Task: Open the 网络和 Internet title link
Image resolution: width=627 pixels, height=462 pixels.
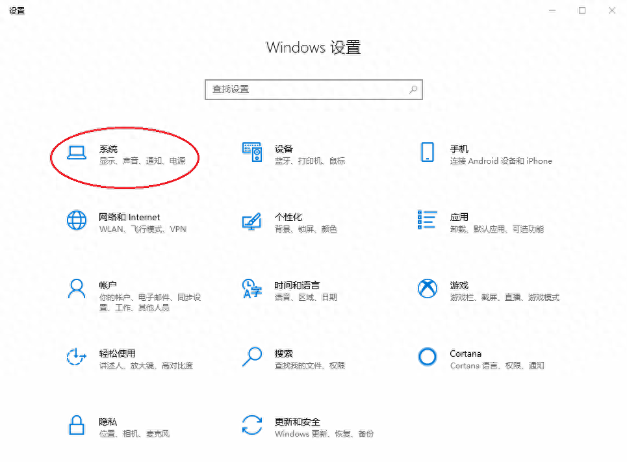Action: pos(129,217)
